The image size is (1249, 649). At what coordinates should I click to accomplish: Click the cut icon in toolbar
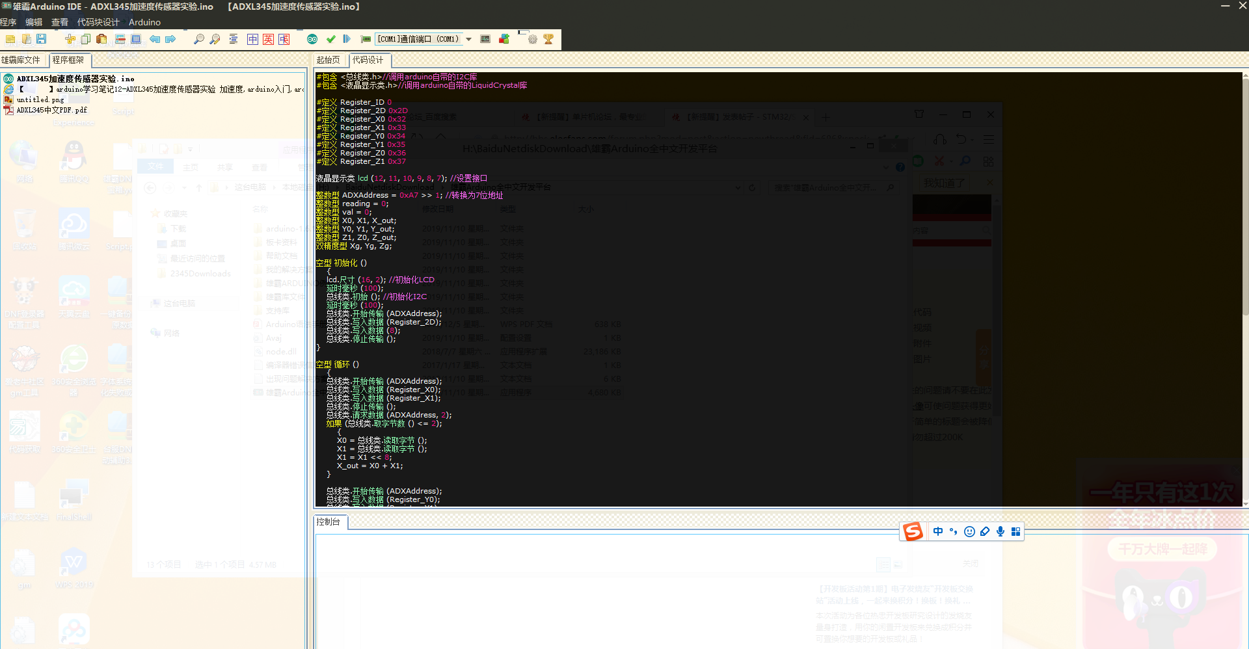point(70,39)
